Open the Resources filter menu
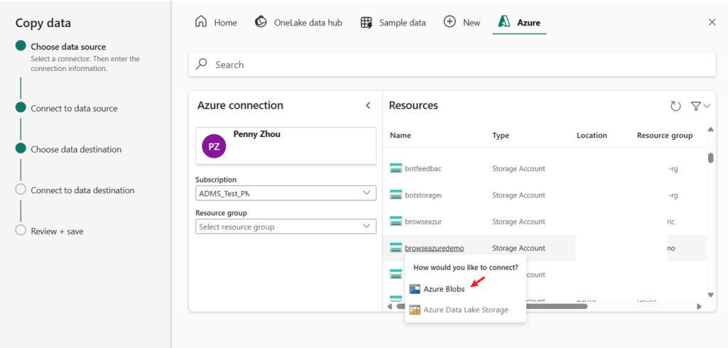 pyautogui.click(x=700, y=107)
